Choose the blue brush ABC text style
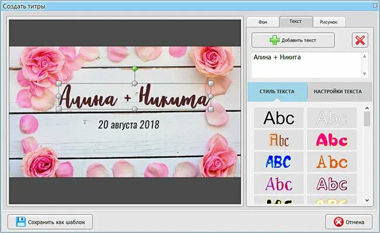Screen dimensions: 380x233 tap(279, 162)
